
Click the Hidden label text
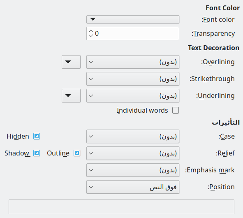(x=18, y=137)
